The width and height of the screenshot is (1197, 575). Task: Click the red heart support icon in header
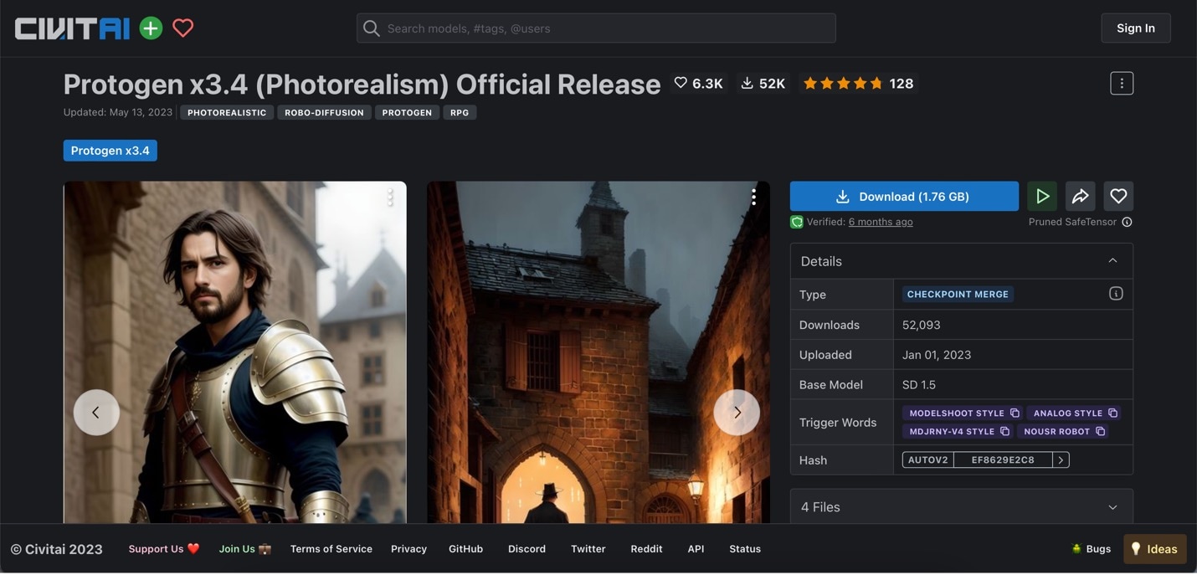tap(183, 28)
